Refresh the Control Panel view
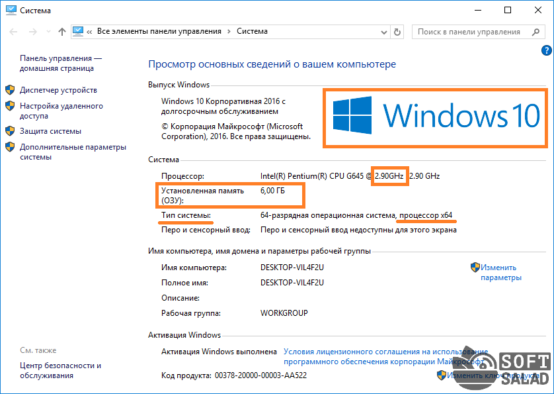 point(397,32)
